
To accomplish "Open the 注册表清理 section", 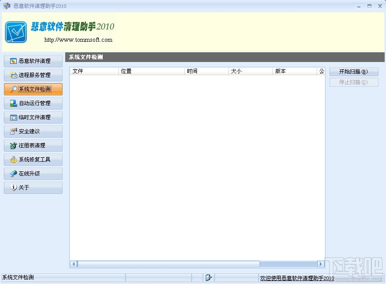I will click(x=33, y=146).
